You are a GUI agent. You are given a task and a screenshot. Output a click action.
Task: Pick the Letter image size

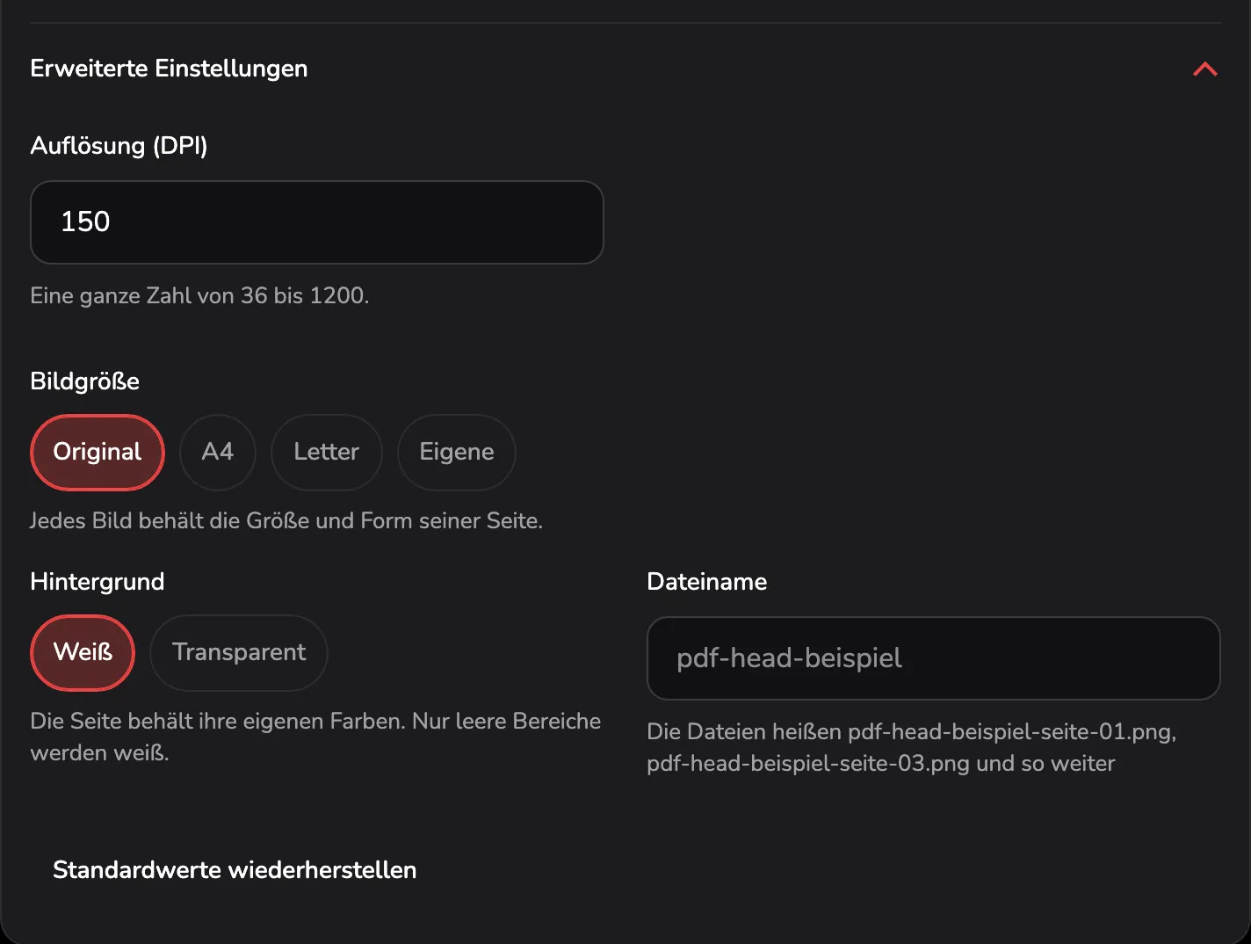click(x=327, y=452)
